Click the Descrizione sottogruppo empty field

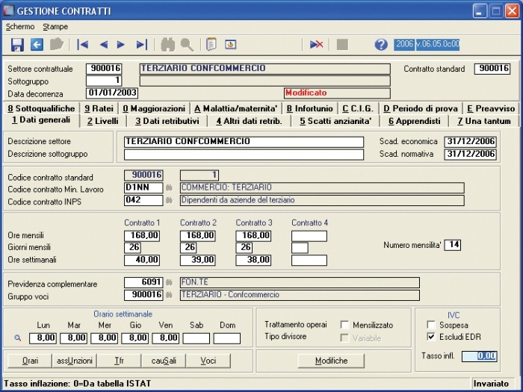point(244,155)
